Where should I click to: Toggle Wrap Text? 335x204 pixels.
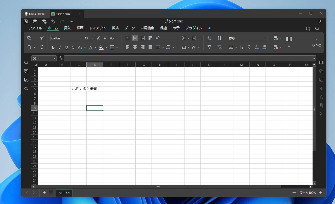(150, 38)
